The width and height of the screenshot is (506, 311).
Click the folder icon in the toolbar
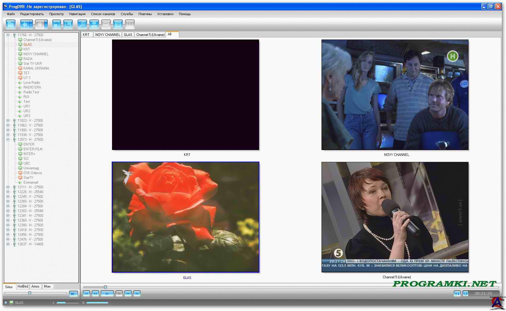11,24
